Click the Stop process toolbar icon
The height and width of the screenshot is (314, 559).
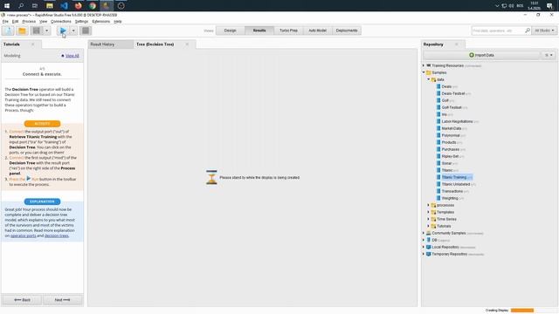[86, 31]
